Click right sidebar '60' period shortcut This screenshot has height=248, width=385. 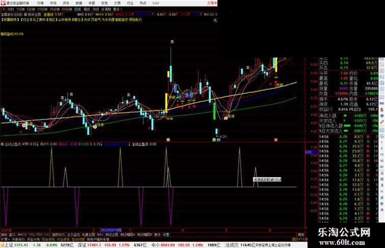tap(382, 167)
